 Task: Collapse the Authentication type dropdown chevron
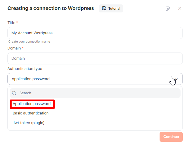(176, 79)
